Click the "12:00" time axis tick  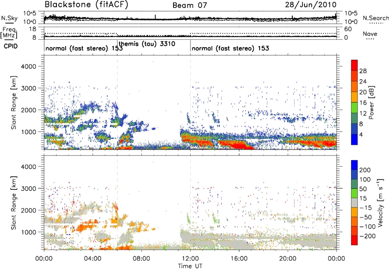[190, 259]
